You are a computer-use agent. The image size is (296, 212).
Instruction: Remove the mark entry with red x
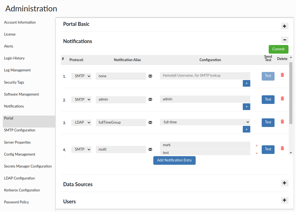coord(256,146)
